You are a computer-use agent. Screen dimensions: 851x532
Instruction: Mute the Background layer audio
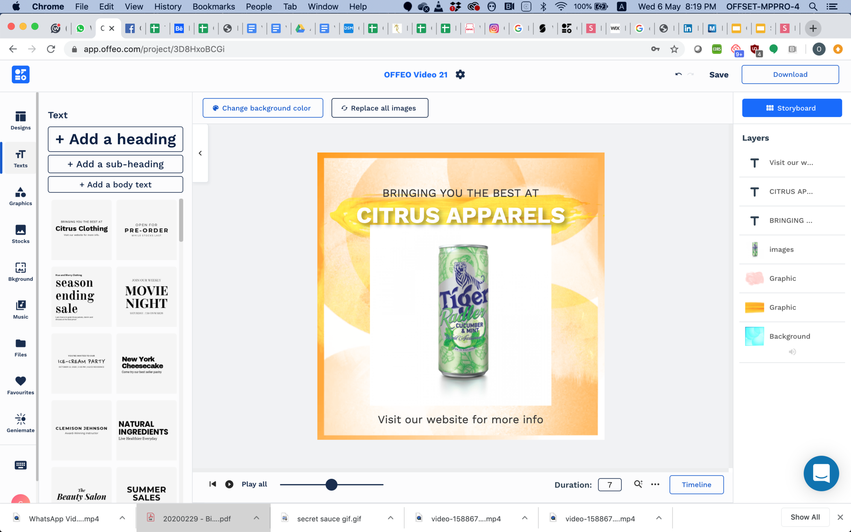coord(792,352)
